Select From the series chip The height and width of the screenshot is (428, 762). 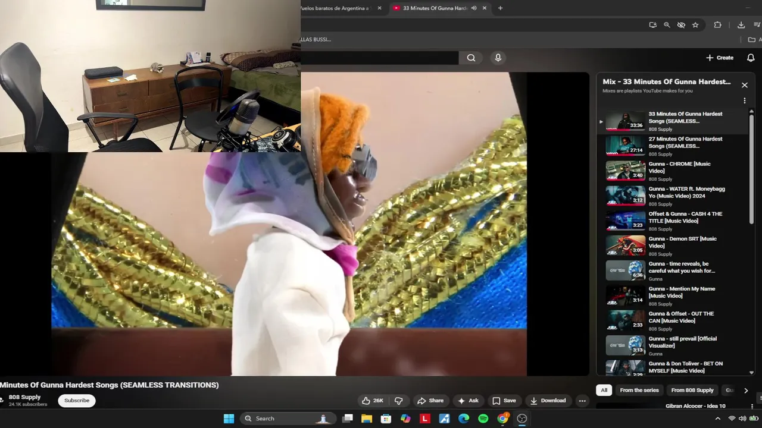[639, 391]
